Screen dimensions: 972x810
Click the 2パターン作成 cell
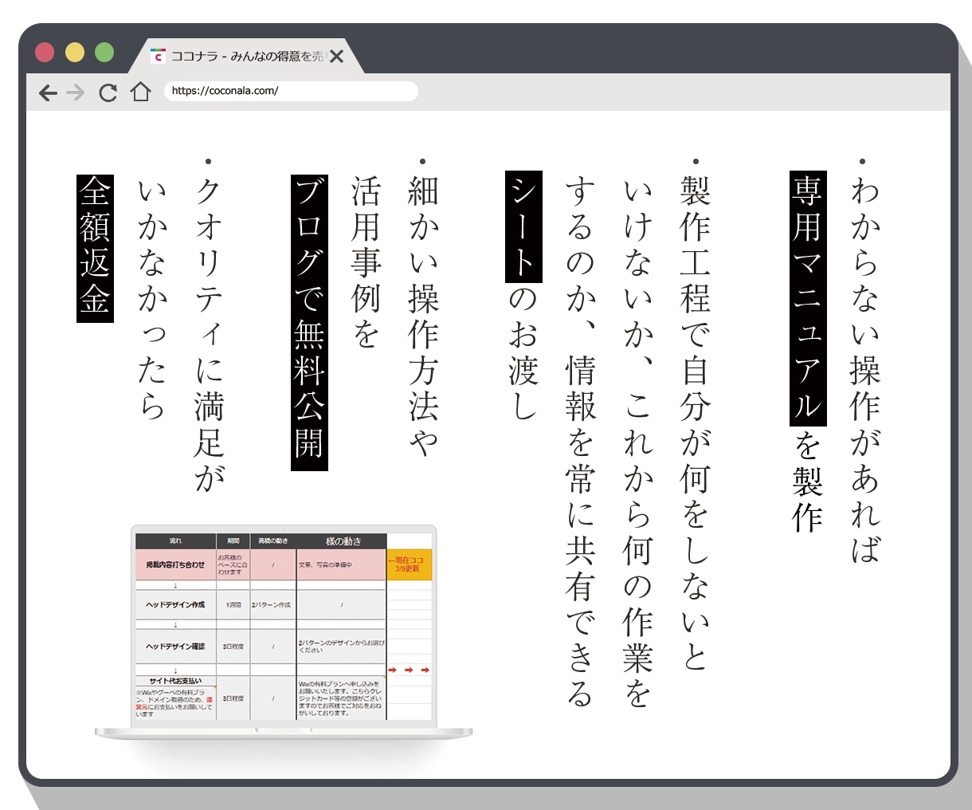[272, 605]
